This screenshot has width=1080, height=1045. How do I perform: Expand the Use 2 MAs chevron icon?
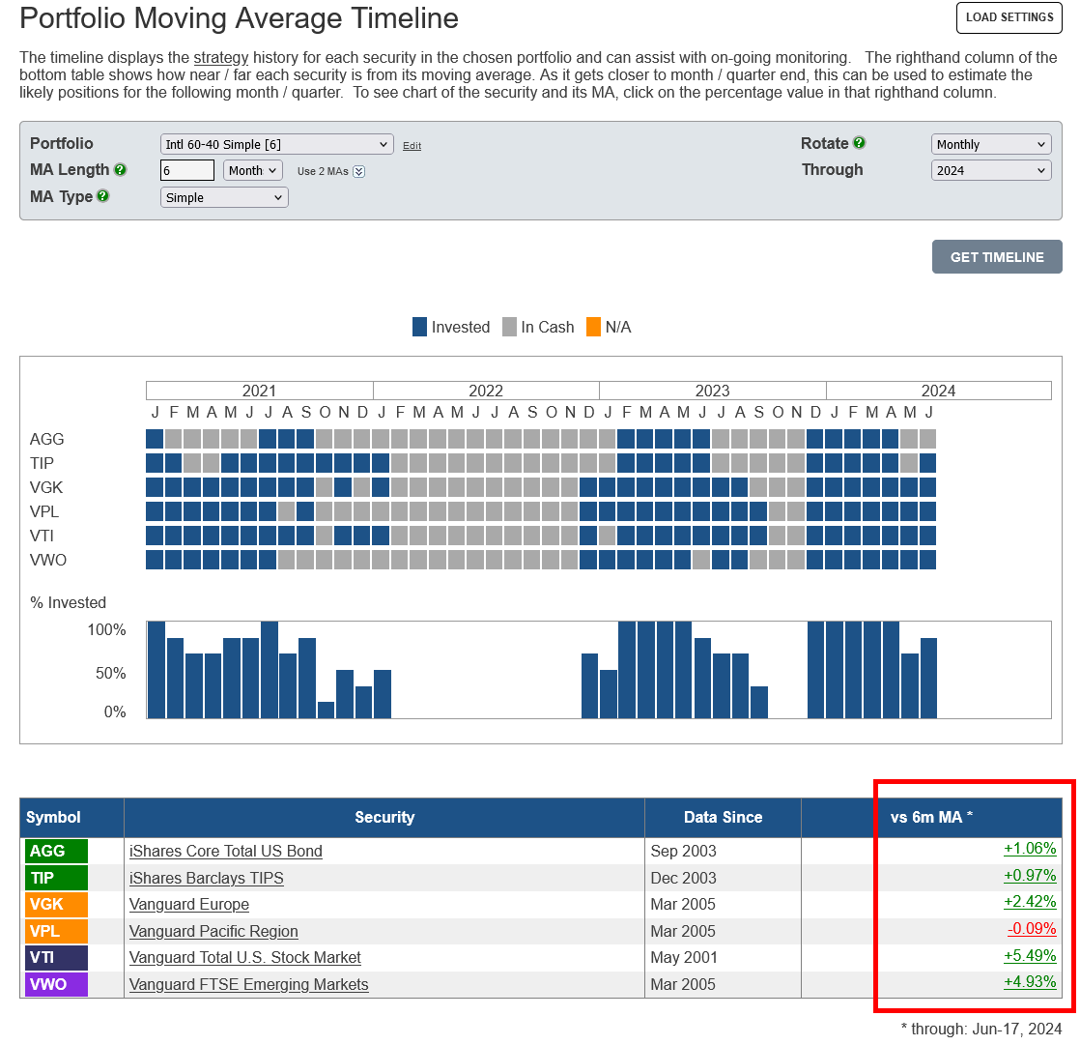click(358, 171)
